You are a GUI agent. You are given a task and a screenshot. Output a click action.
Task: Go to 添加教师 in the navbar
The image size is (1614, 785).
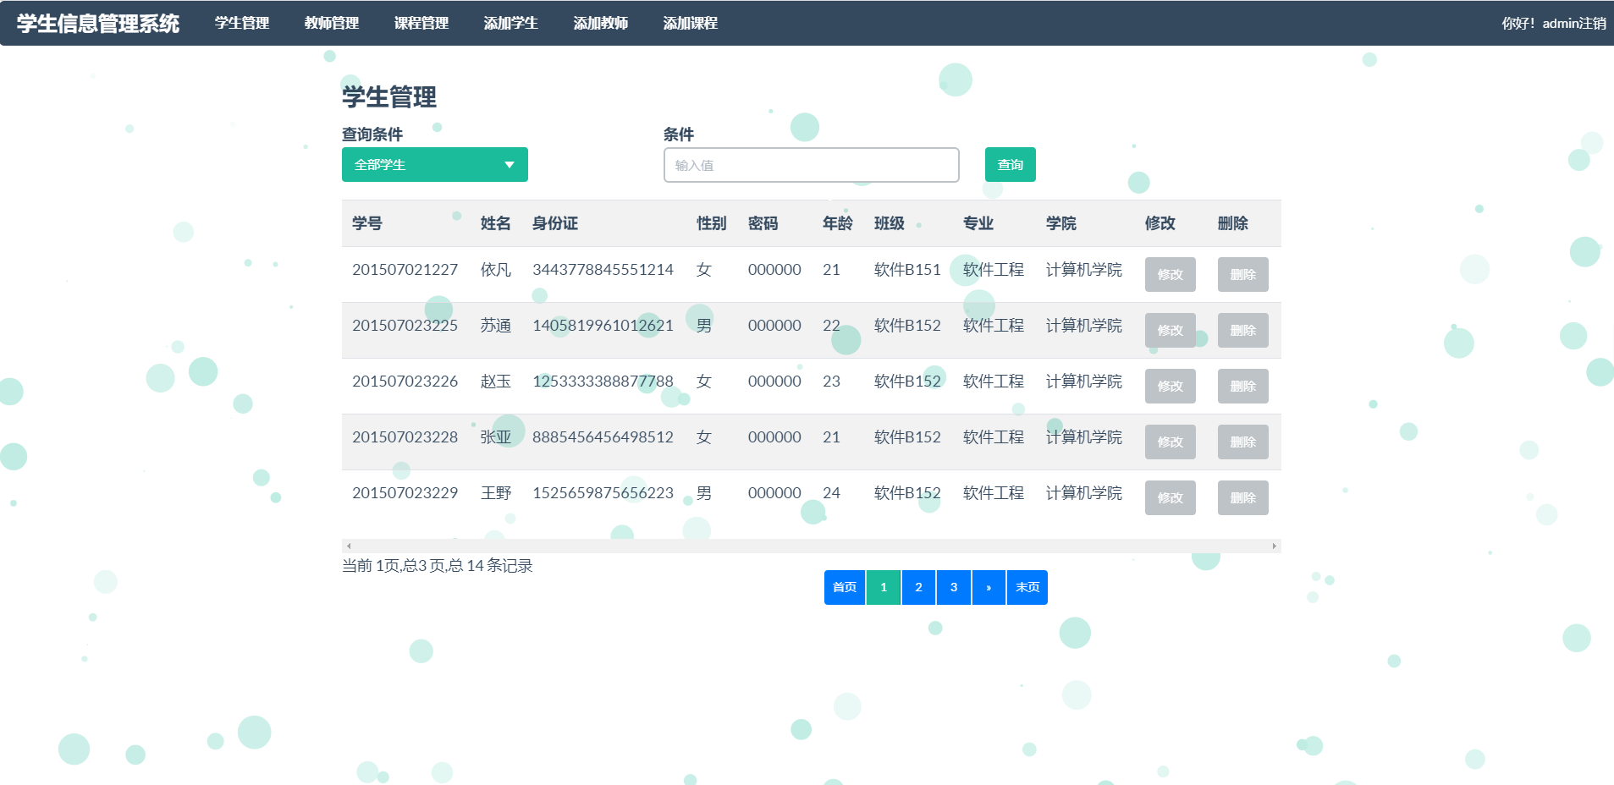(601, 23)
